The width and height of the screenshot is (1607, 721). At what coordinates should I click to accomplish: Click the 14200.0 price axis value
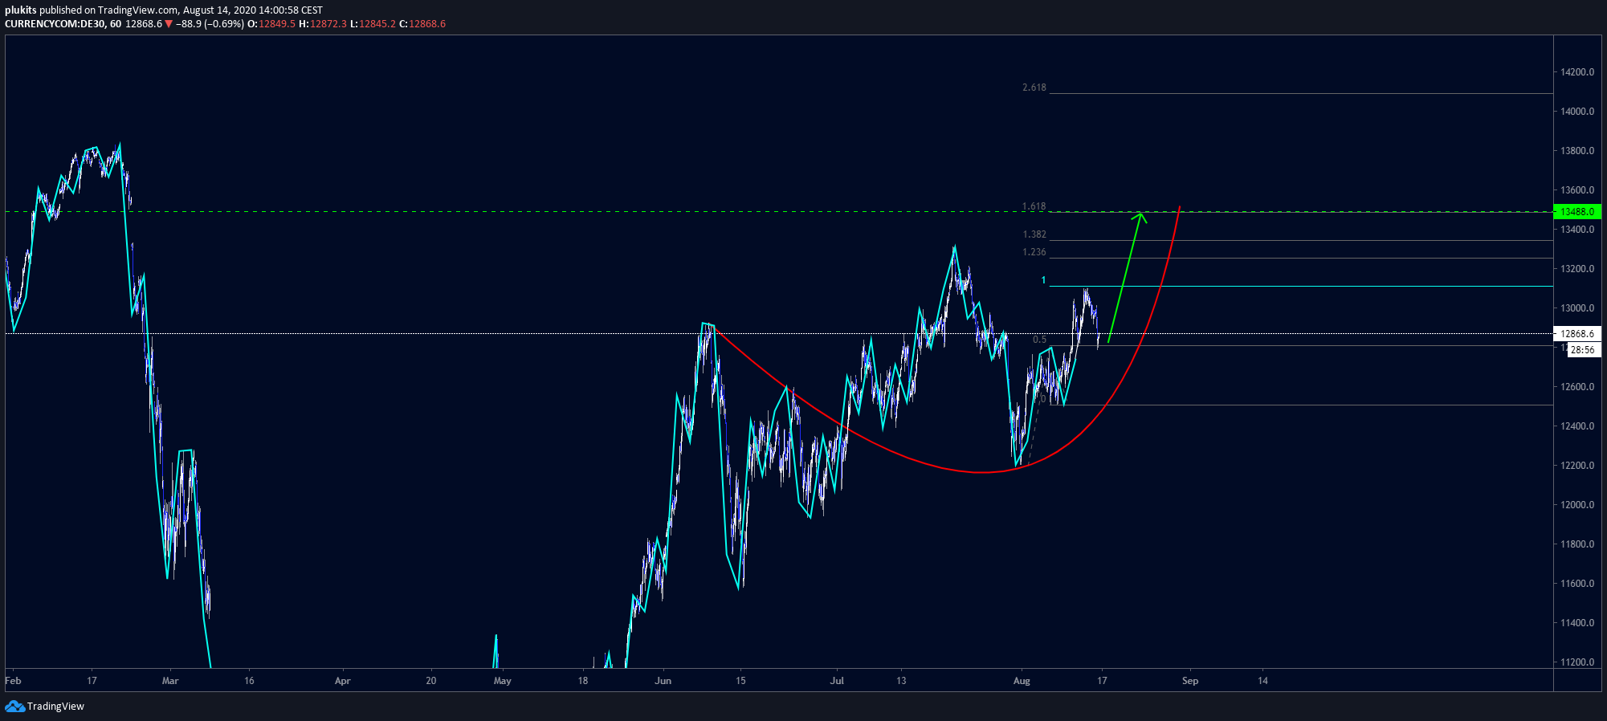(1577, 72)
